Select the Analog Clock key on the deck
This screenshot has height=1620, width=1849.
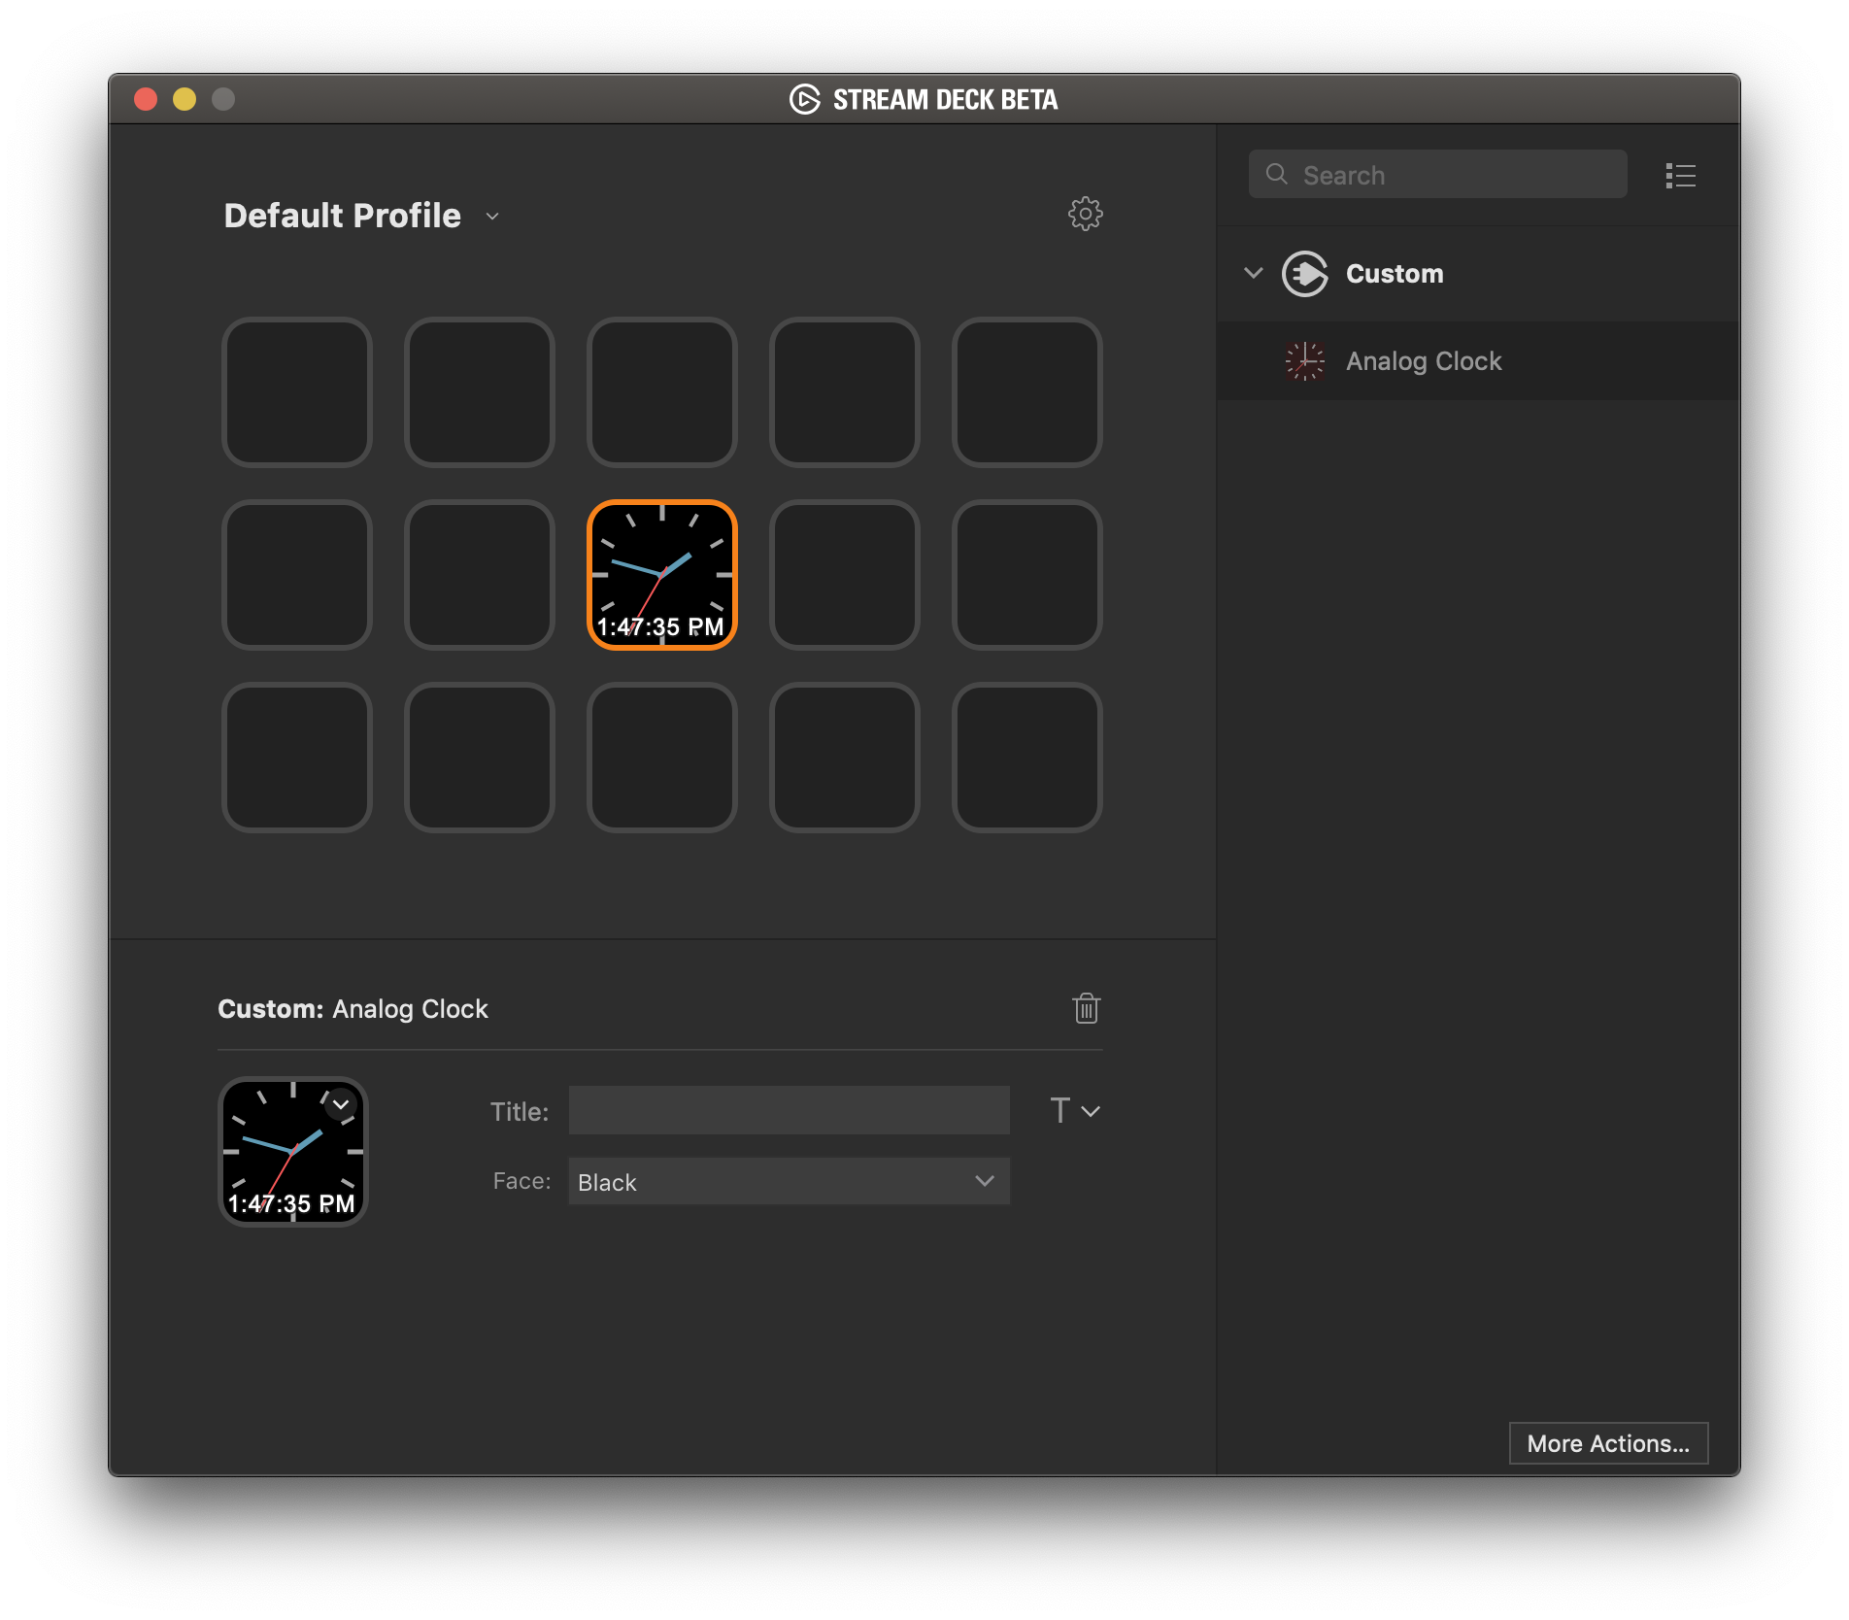coord(662,575)
